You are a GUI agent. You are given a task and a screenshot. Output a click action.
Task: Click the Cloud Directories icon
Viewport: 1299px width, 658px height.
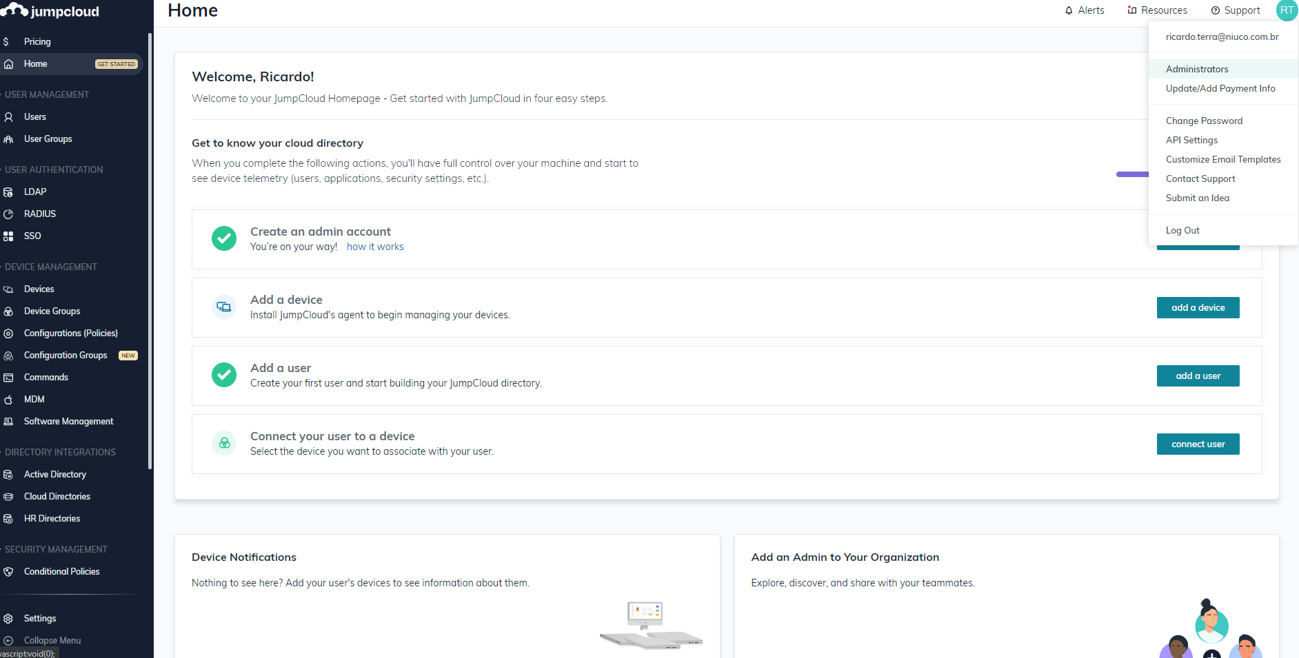(x=8, y=497)
